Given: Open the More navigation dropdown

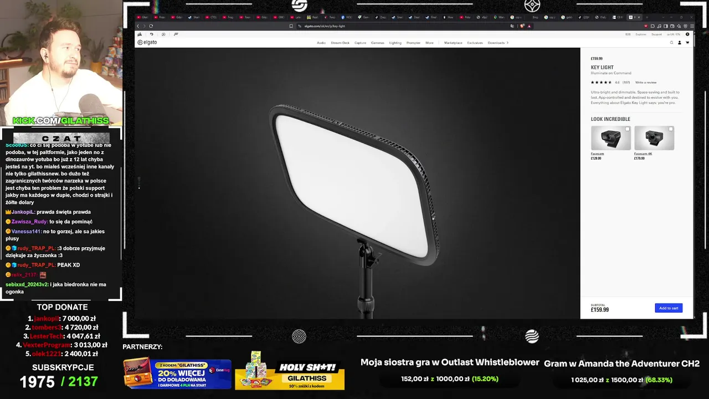Looking at the screenshot, I should click(429, 43).
